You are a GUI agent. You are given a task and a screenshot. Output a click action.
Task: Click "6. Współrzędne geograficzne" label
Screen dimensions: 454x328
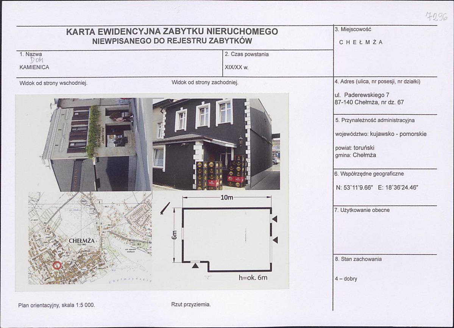[369, 174]
